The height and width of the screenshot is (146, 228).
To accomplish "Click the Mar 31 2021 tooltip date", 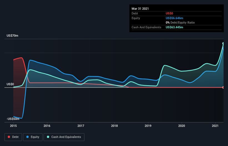I will pos(140,9).
